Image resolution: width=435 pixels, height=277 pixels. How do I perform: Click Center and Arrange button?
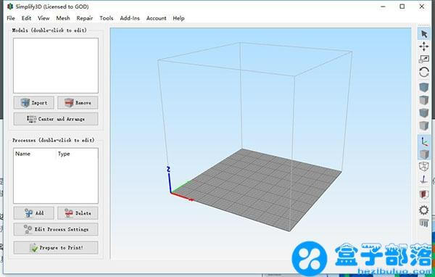(x=56, y=119)
